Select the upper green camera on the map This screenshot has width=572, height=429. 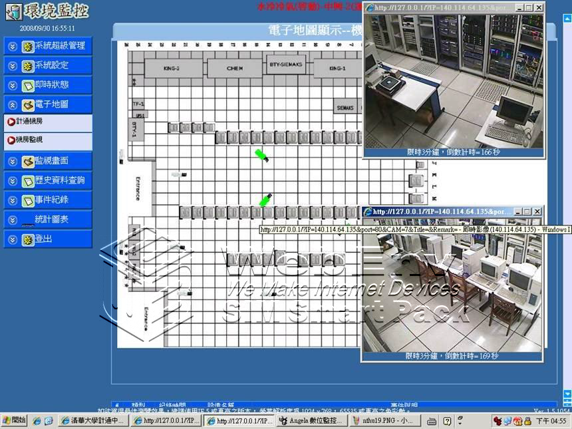261,156
